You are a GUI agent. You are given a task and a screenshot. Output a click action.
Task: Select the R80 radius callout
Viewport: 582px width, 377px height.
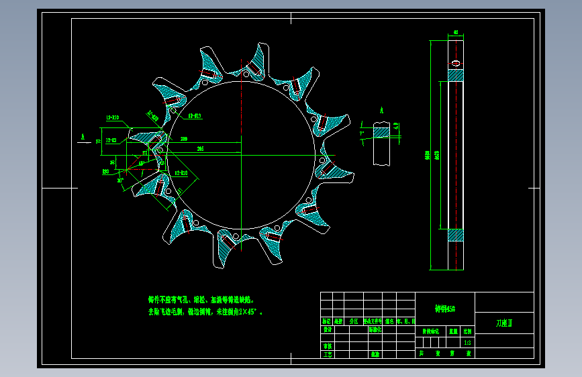coord(106,172)
